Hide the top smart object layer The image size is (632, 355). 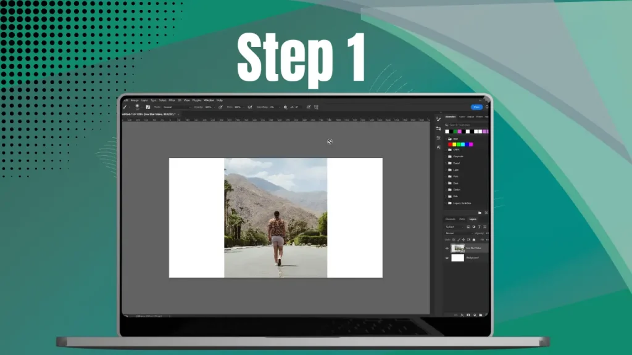tap(447, 248)
